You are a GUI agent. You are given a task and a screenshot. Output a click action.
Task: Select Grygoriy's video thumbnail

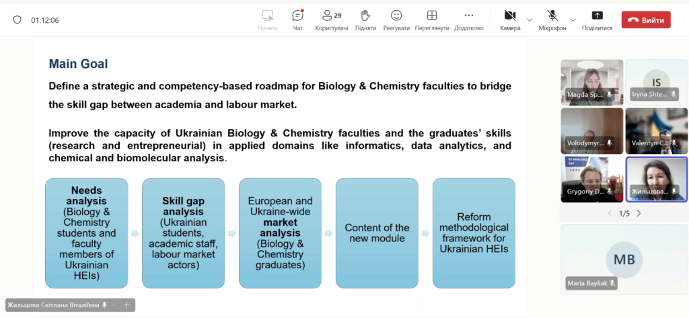pos(591,179)
